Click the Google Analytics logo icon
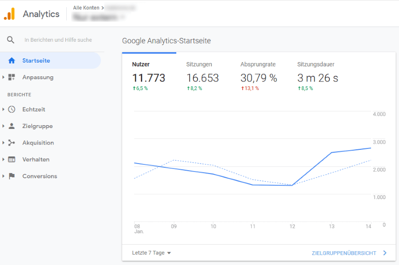This screenshot has width=399, height=265. [x=9, y=14]
